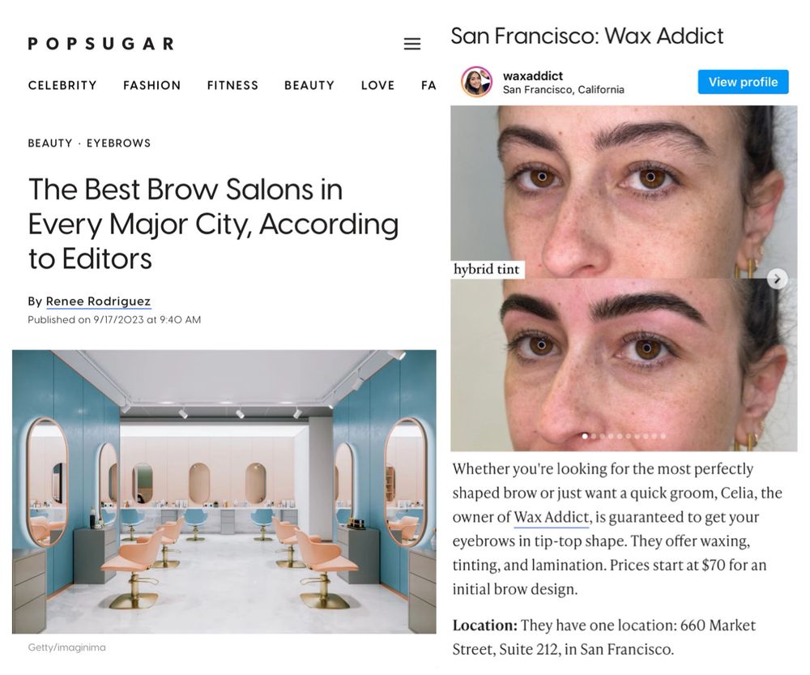
Task: Follow the Wax Addict hyperlink
Action: click(551, 517)
